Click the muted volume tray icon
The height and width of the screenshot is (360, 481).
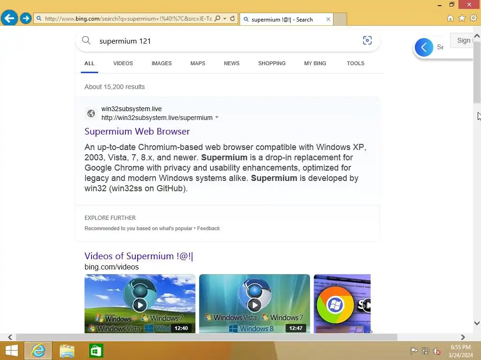click(x=437, y=351)
